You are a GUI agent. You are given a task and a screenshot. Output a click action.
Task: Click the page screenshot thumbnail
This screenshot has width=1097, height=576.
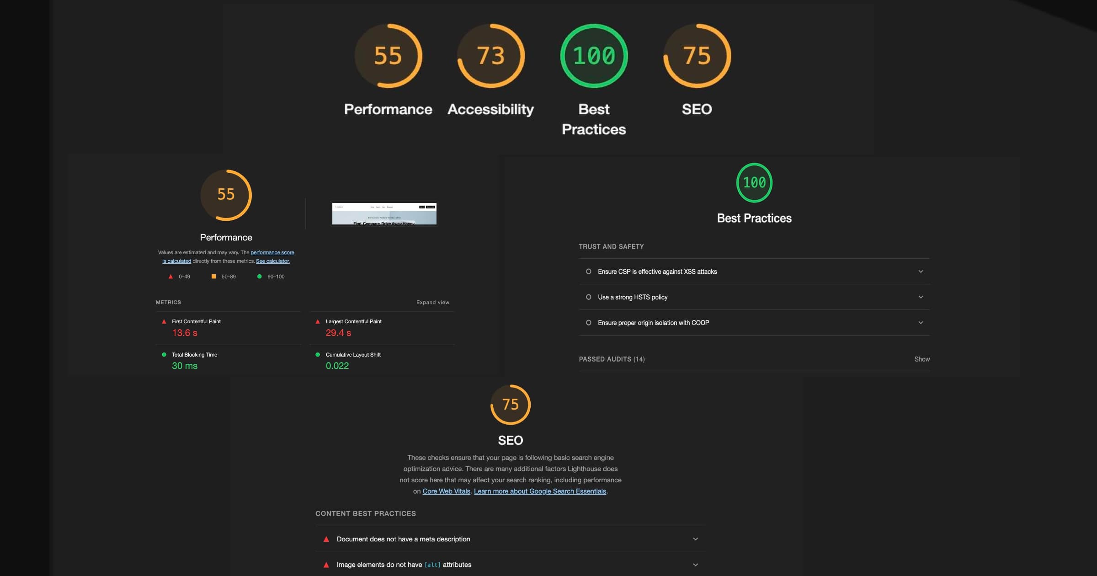384,213
